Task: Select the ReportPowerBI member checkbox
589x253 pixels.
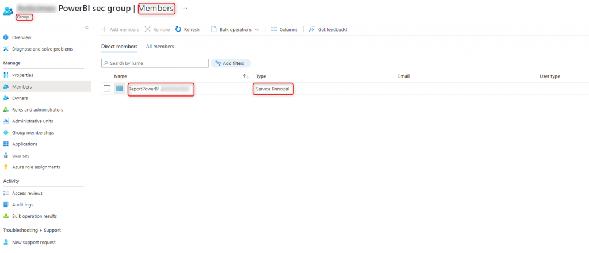Action: [107, 89]
